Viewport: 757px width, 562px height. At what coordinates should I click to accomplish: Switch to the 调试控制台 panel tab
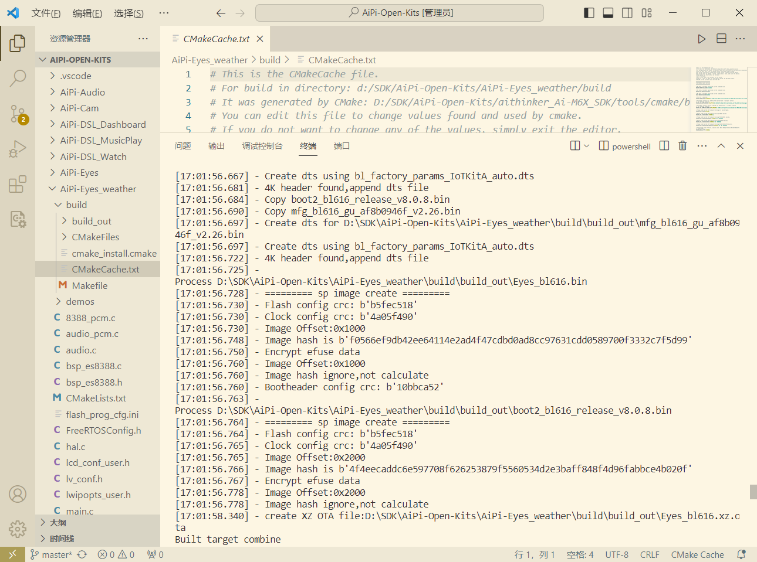point(262,146)
